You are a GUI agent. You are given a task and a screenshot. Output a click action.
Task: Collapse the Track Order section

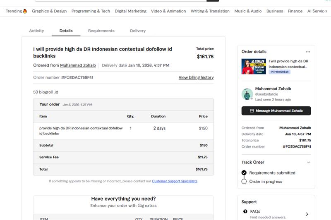coord(308,163)
